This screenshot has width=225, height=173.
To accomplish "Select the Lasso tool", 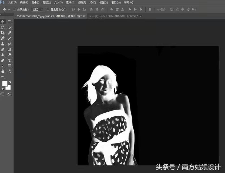I will tap(3, 27).
